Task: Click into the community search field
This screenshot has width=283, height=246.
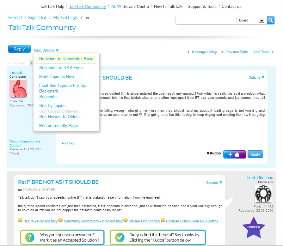Action: [206, 21]
